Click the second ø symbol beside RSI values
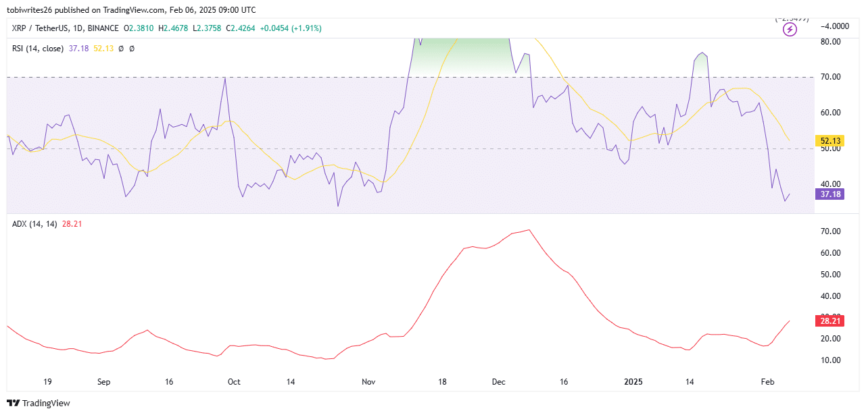Screen dimensions: 866x415 132,49
